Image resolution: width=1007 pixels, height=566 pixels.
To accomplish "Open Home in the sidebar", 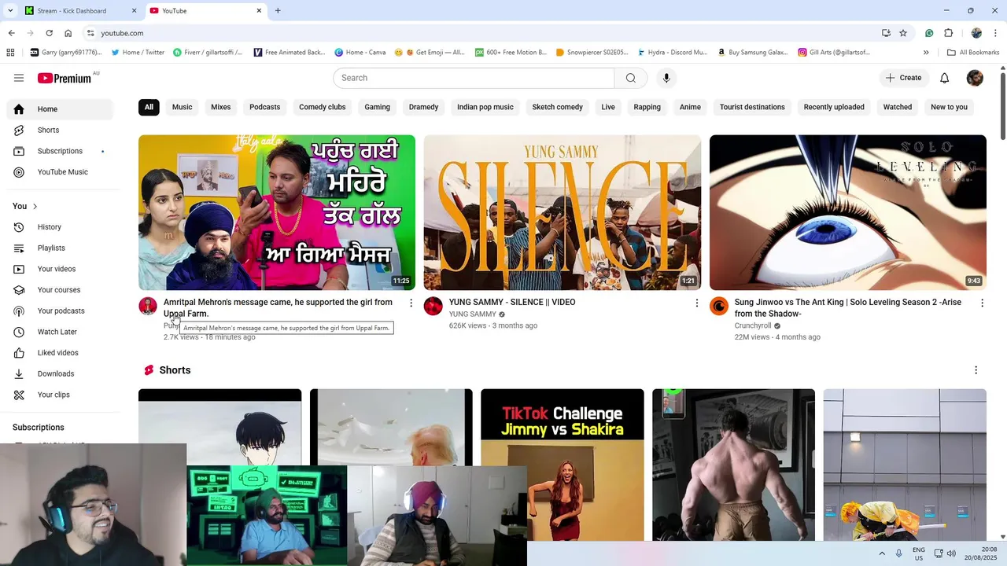I will point(60,109).
